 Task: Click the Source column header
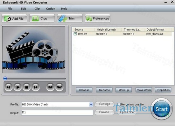coord(83,30)
